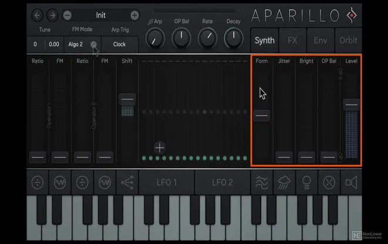The image size is (388, 244).
Task: Open the Jitter rain cloud icon
Action: click(x=284, y=183)
